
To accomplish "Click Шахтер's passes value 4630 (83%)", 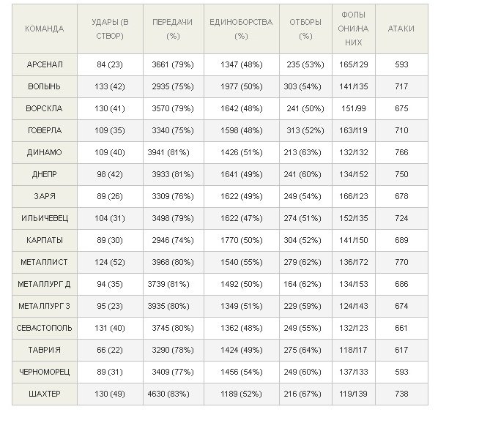I will (172, 394).
